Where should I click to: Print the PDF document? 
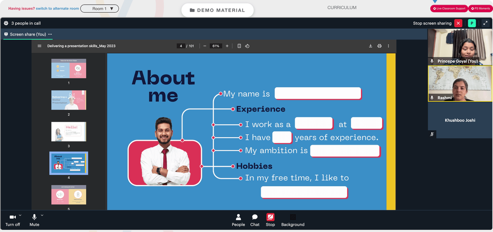pyautogui.click(x=379, y=46)
